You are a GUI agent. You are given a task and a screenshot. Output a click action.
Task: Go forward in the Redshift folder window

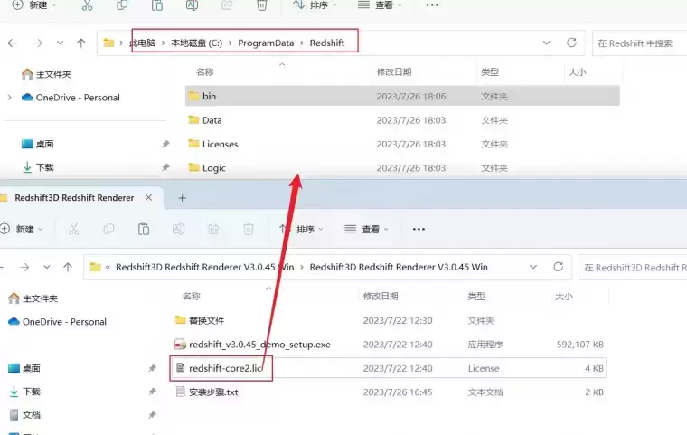(38, 43)
